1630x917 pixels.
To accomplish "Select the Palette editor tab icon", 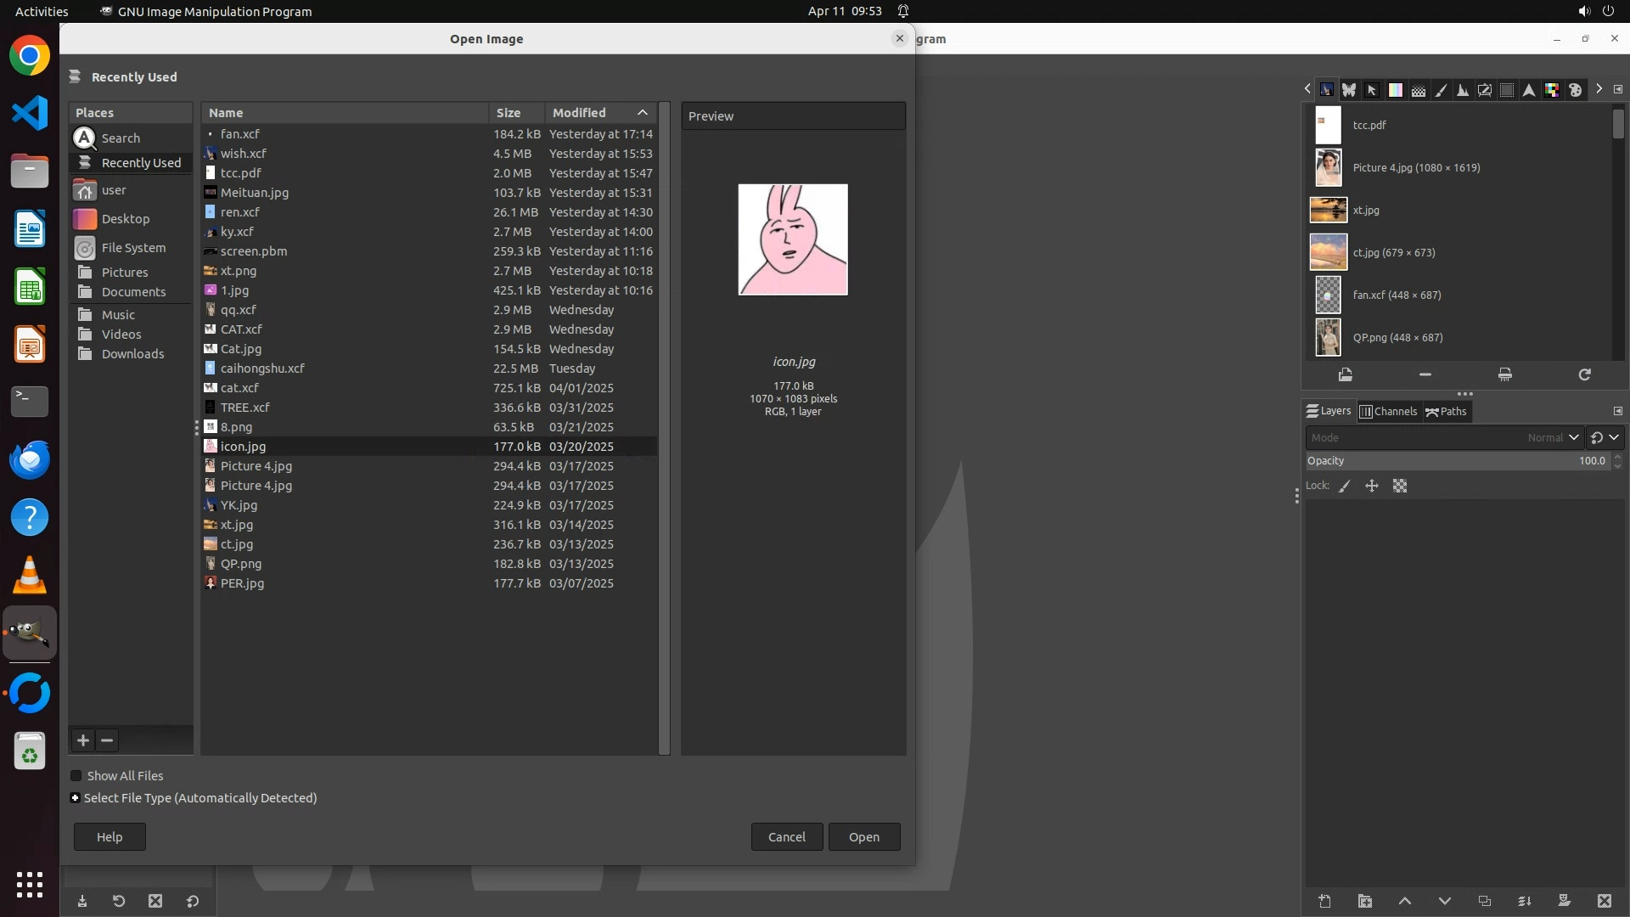I will (1575, 90).
